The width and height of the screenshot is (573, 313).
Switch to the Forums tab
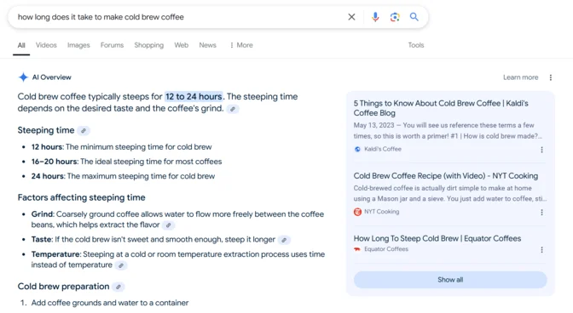pos(112,45)
